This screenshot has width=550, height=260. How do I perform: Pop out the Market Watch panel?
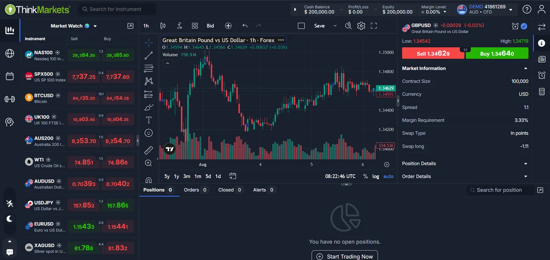(x=130, y=26)
